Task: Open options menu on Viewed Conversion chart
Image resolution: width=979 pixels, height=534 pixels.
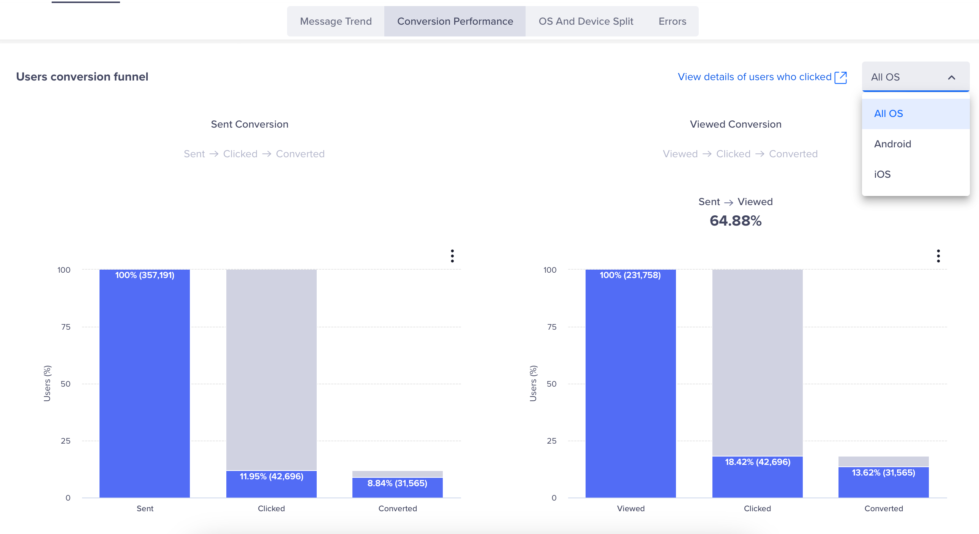Action: tap(938, 256)
